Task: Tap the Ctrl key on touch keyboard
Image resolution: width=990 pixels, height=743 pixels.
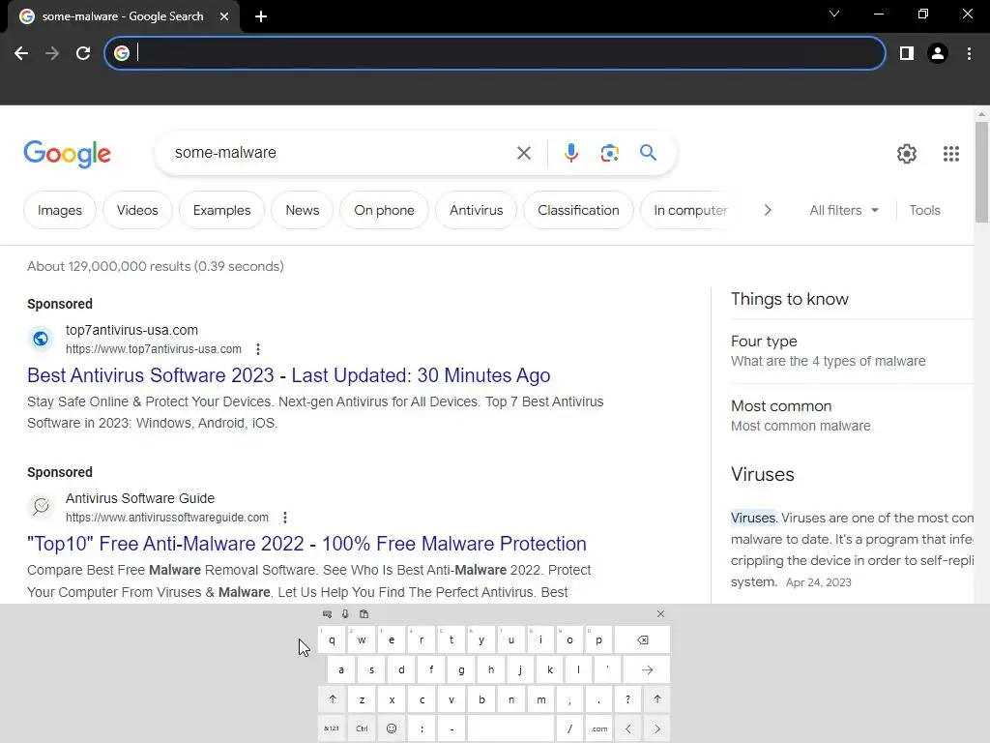Action: 362,728
